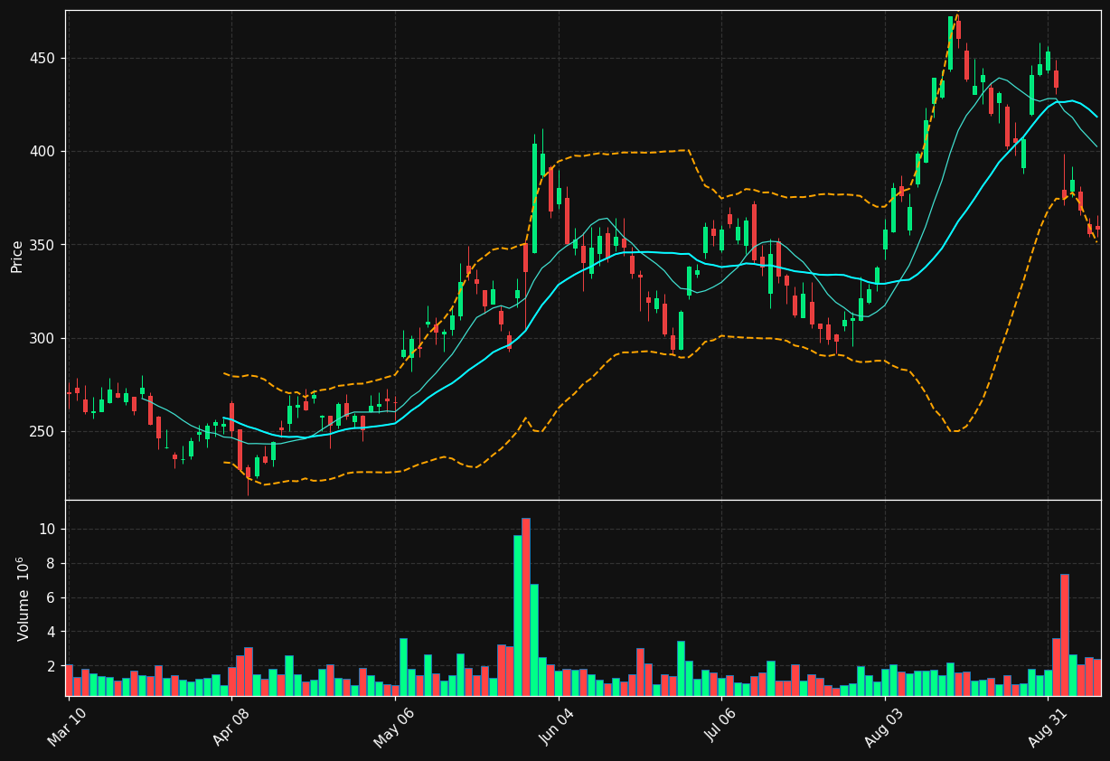Image resolution: width=1110 pixels, height=761 pixels.
Task: Click the 'Volume 10⁶' axis title
Action: pos(24,598)
